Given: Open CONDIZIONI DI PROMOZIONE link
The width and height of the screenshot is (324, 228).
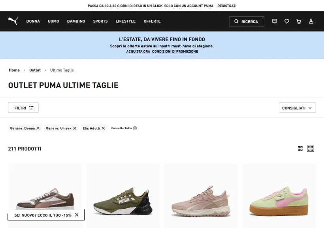Looking at the screenshot, I should coord(175,51).
